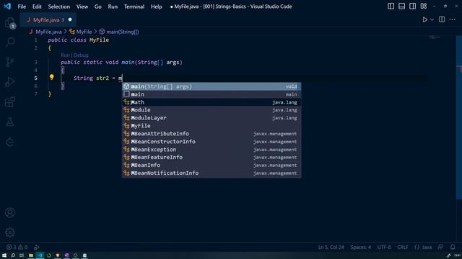Select the MBeanAttributeInfo suggestion
Viewport: 462px width, 259px height.
[212, 134]
